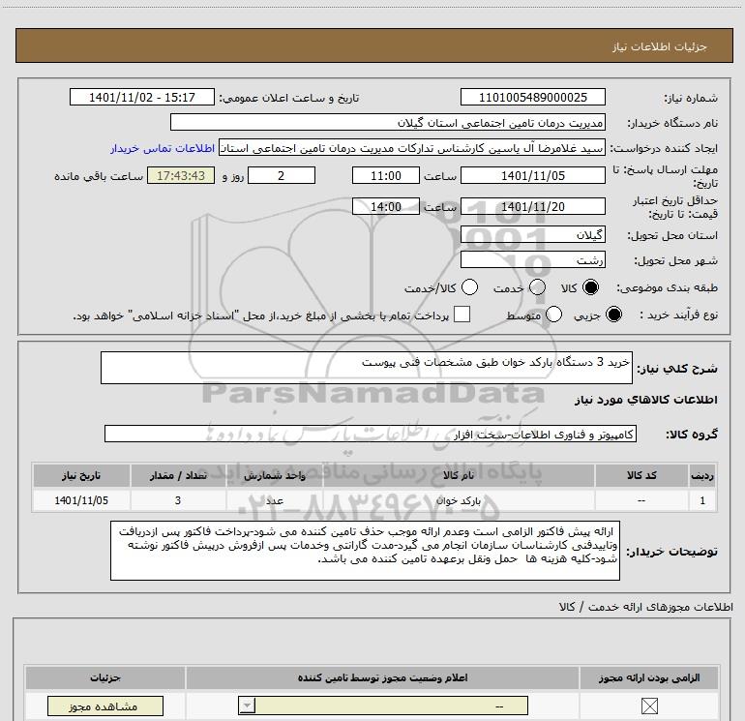Open the اطلاعات تماس خریدار link
Viewport: 745px width, 721px height.
pos(163,148)
